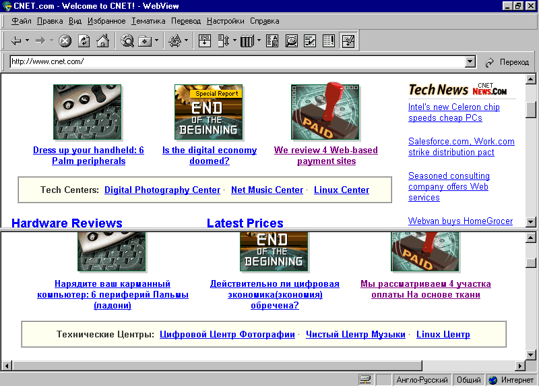Click the magnifier over page icon
Screen dimensions: 539x386
291,41
